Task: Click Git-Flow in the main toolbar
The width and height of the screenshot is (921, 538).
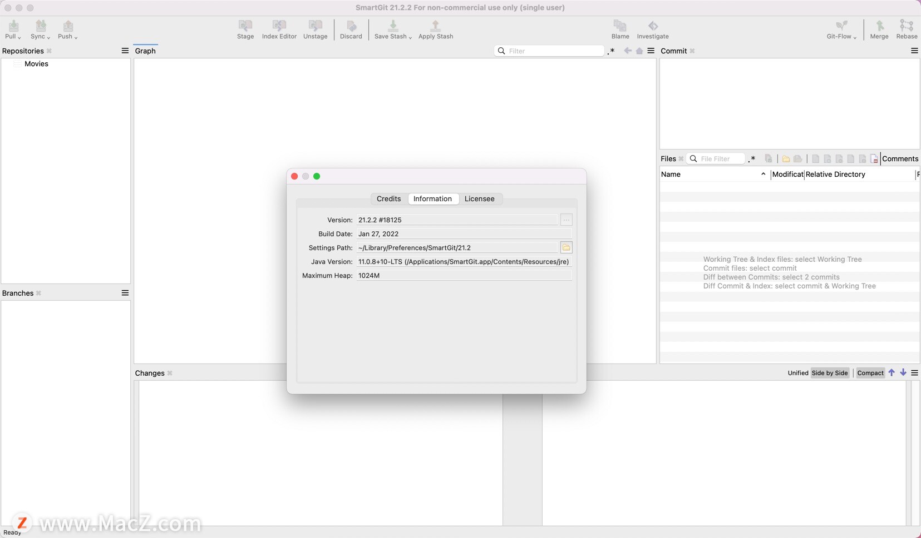Action: coord(841,29)
